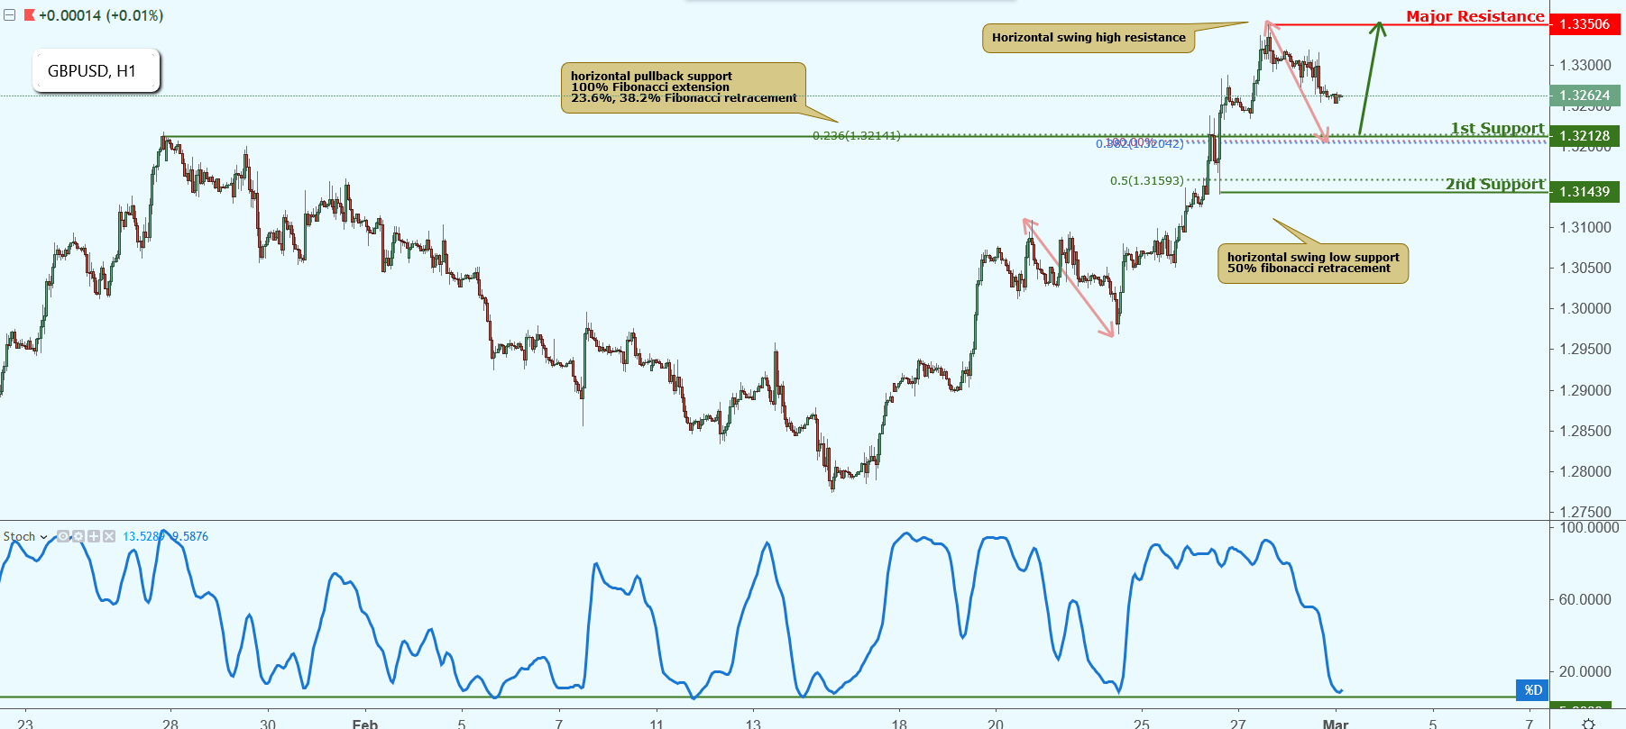The image size is (1626, 729).
Task: Click the 2nd Support label
Action: coord(1495,184)
